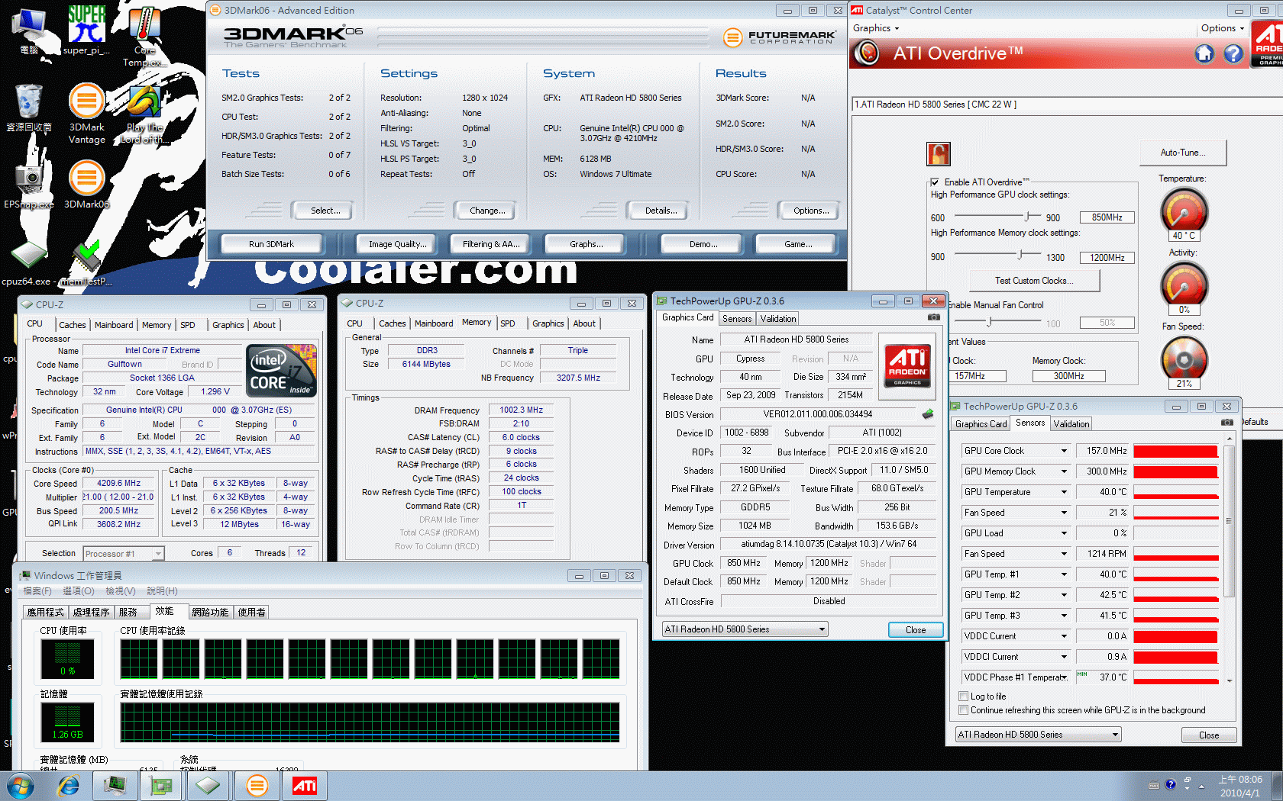Expand the GPU Load sensor dropdown
Image resolution: width=1283 pixels, height=801 pixels.
(x=1064, y=533)
